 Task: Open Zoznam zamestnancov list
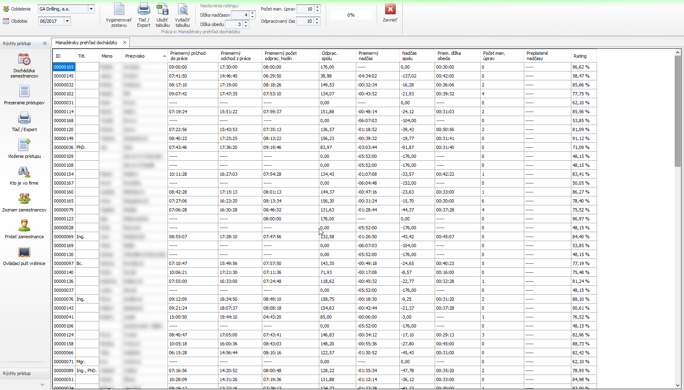tap(24, 202)
